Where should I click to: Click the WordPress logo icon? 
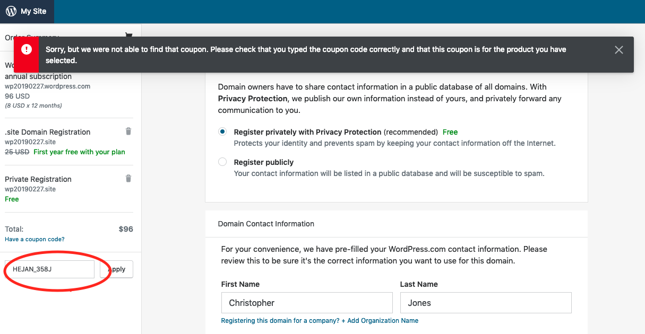11,11
